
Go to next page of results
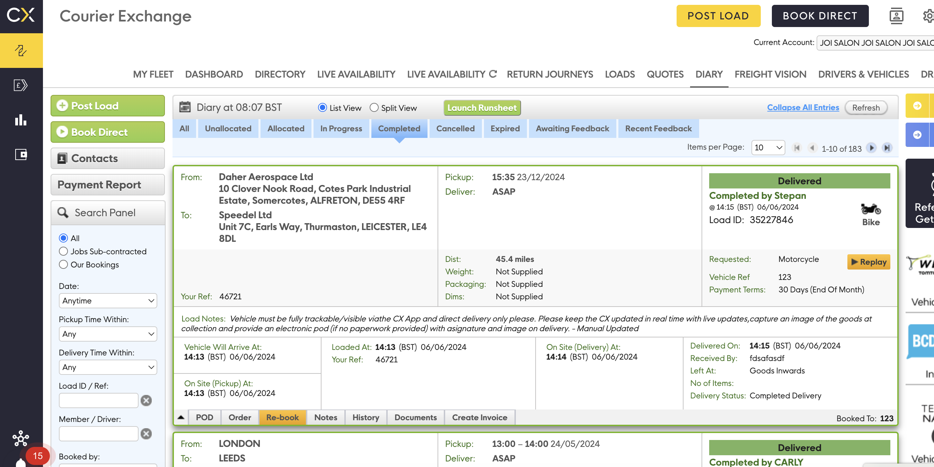point(871,148)
